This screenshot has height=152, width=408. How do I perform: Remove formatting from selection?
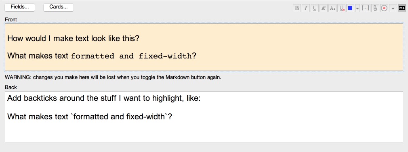341,8
